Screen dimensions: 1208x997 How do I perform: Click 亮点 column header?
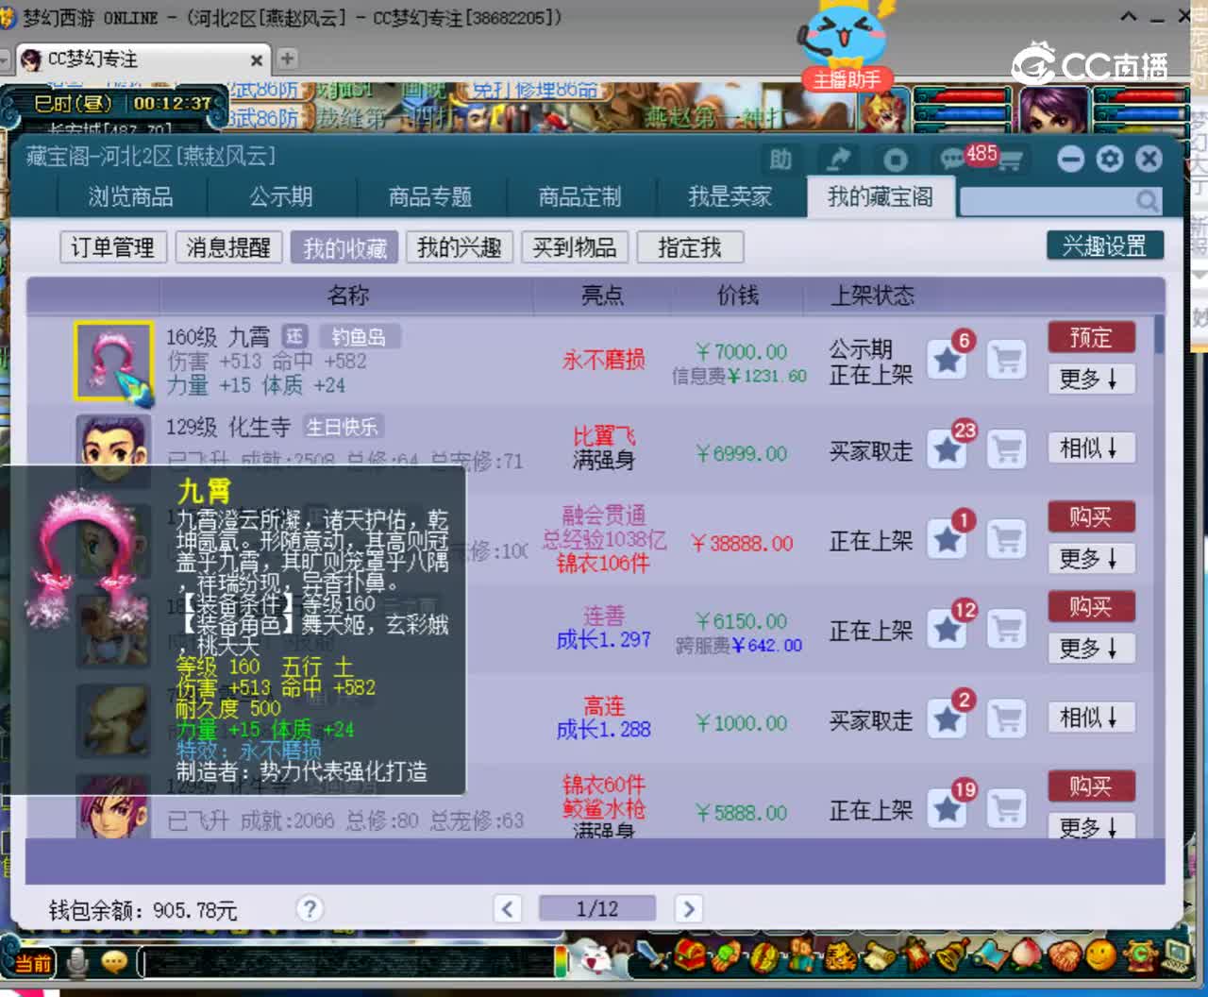603,296
